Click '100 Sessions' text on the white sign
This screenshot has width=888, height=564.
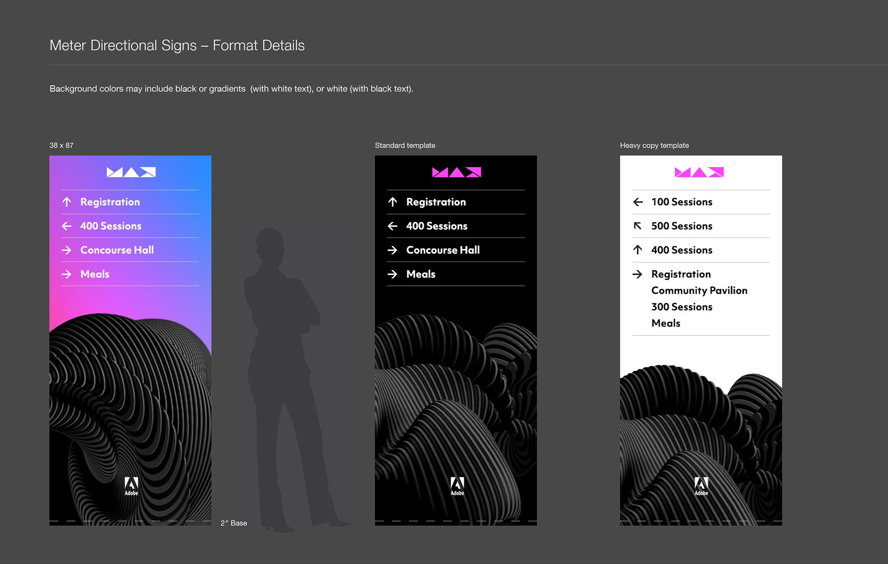pyautogui.click(x=682, y=202)
